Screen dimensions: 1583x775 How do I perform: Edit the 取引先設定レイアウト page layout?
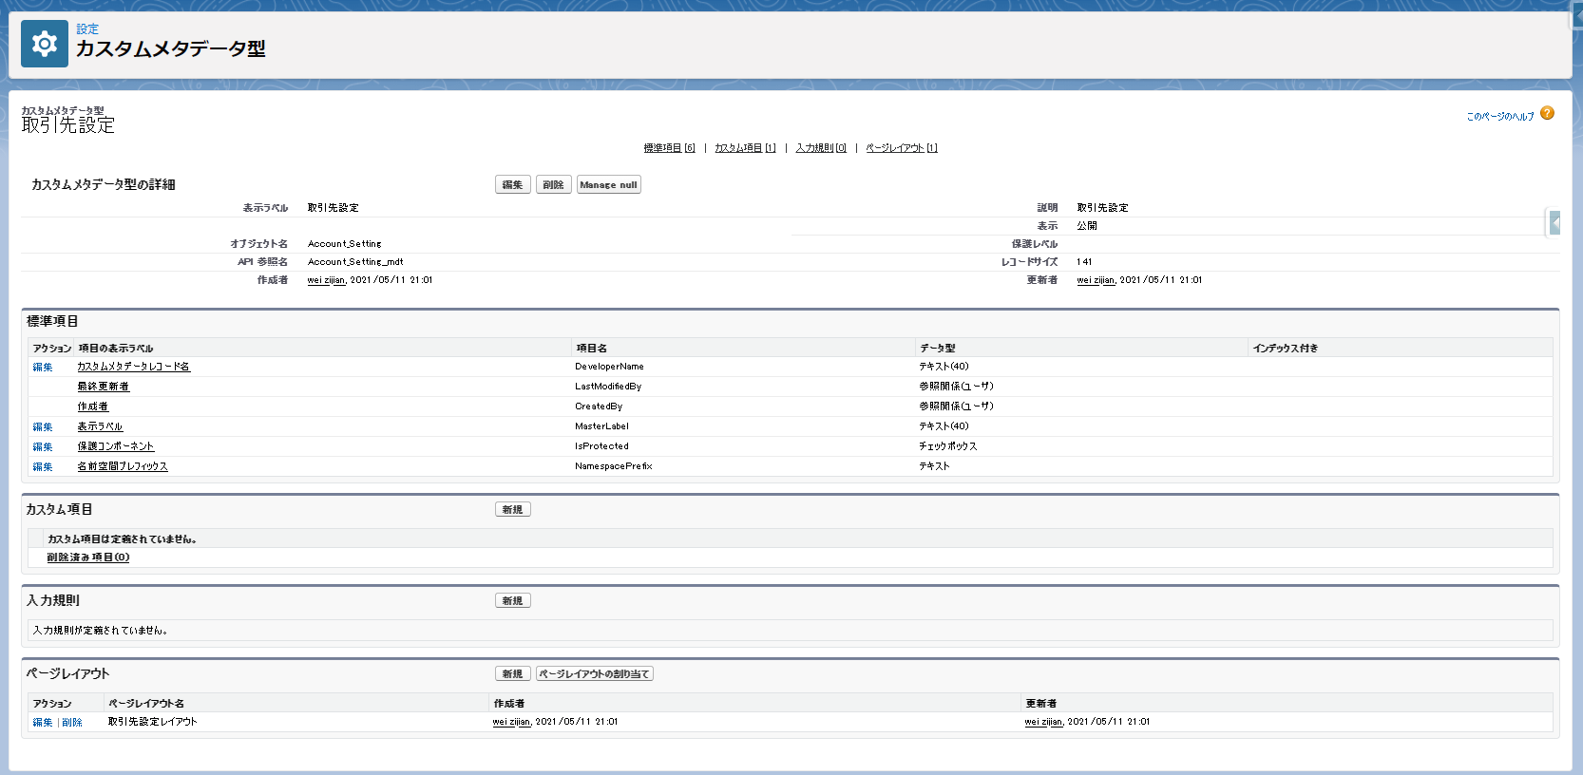[43, 722]
